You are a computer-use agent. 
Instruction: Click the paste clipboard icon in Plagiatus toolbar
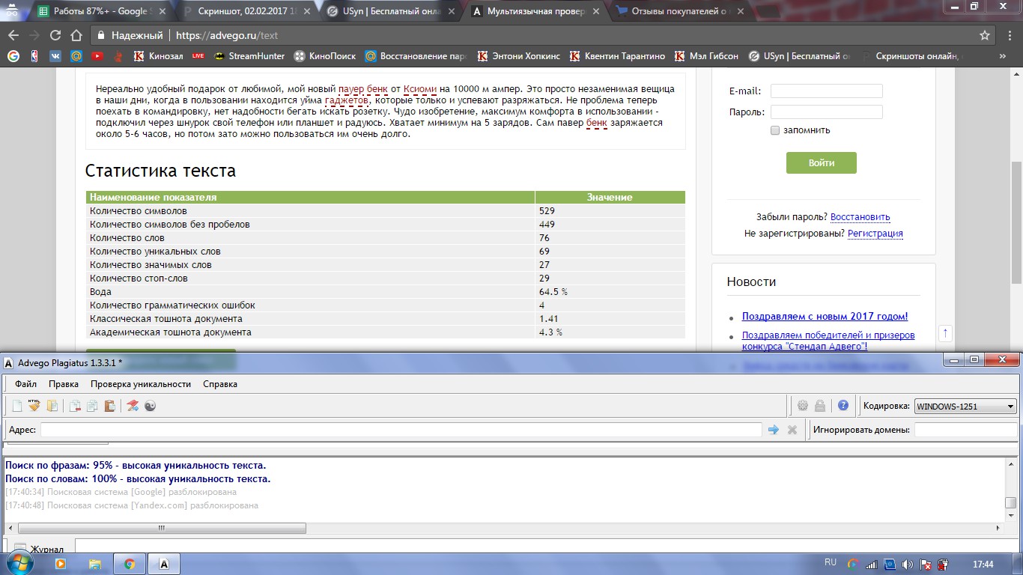pyautogui.click(x=109, y=406)
